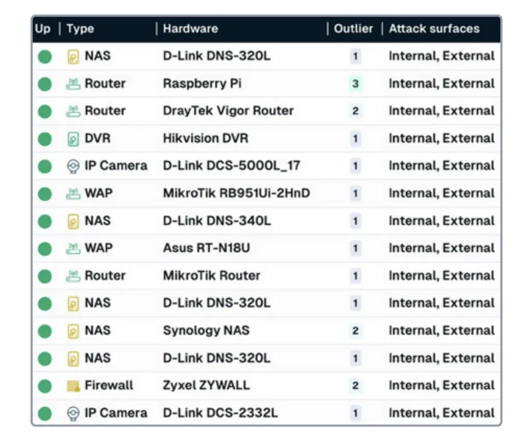This screenshot has width=527, height=441.
Task: Click the outlier badge 2 for Synology NAS
Action: click(355, 331)
